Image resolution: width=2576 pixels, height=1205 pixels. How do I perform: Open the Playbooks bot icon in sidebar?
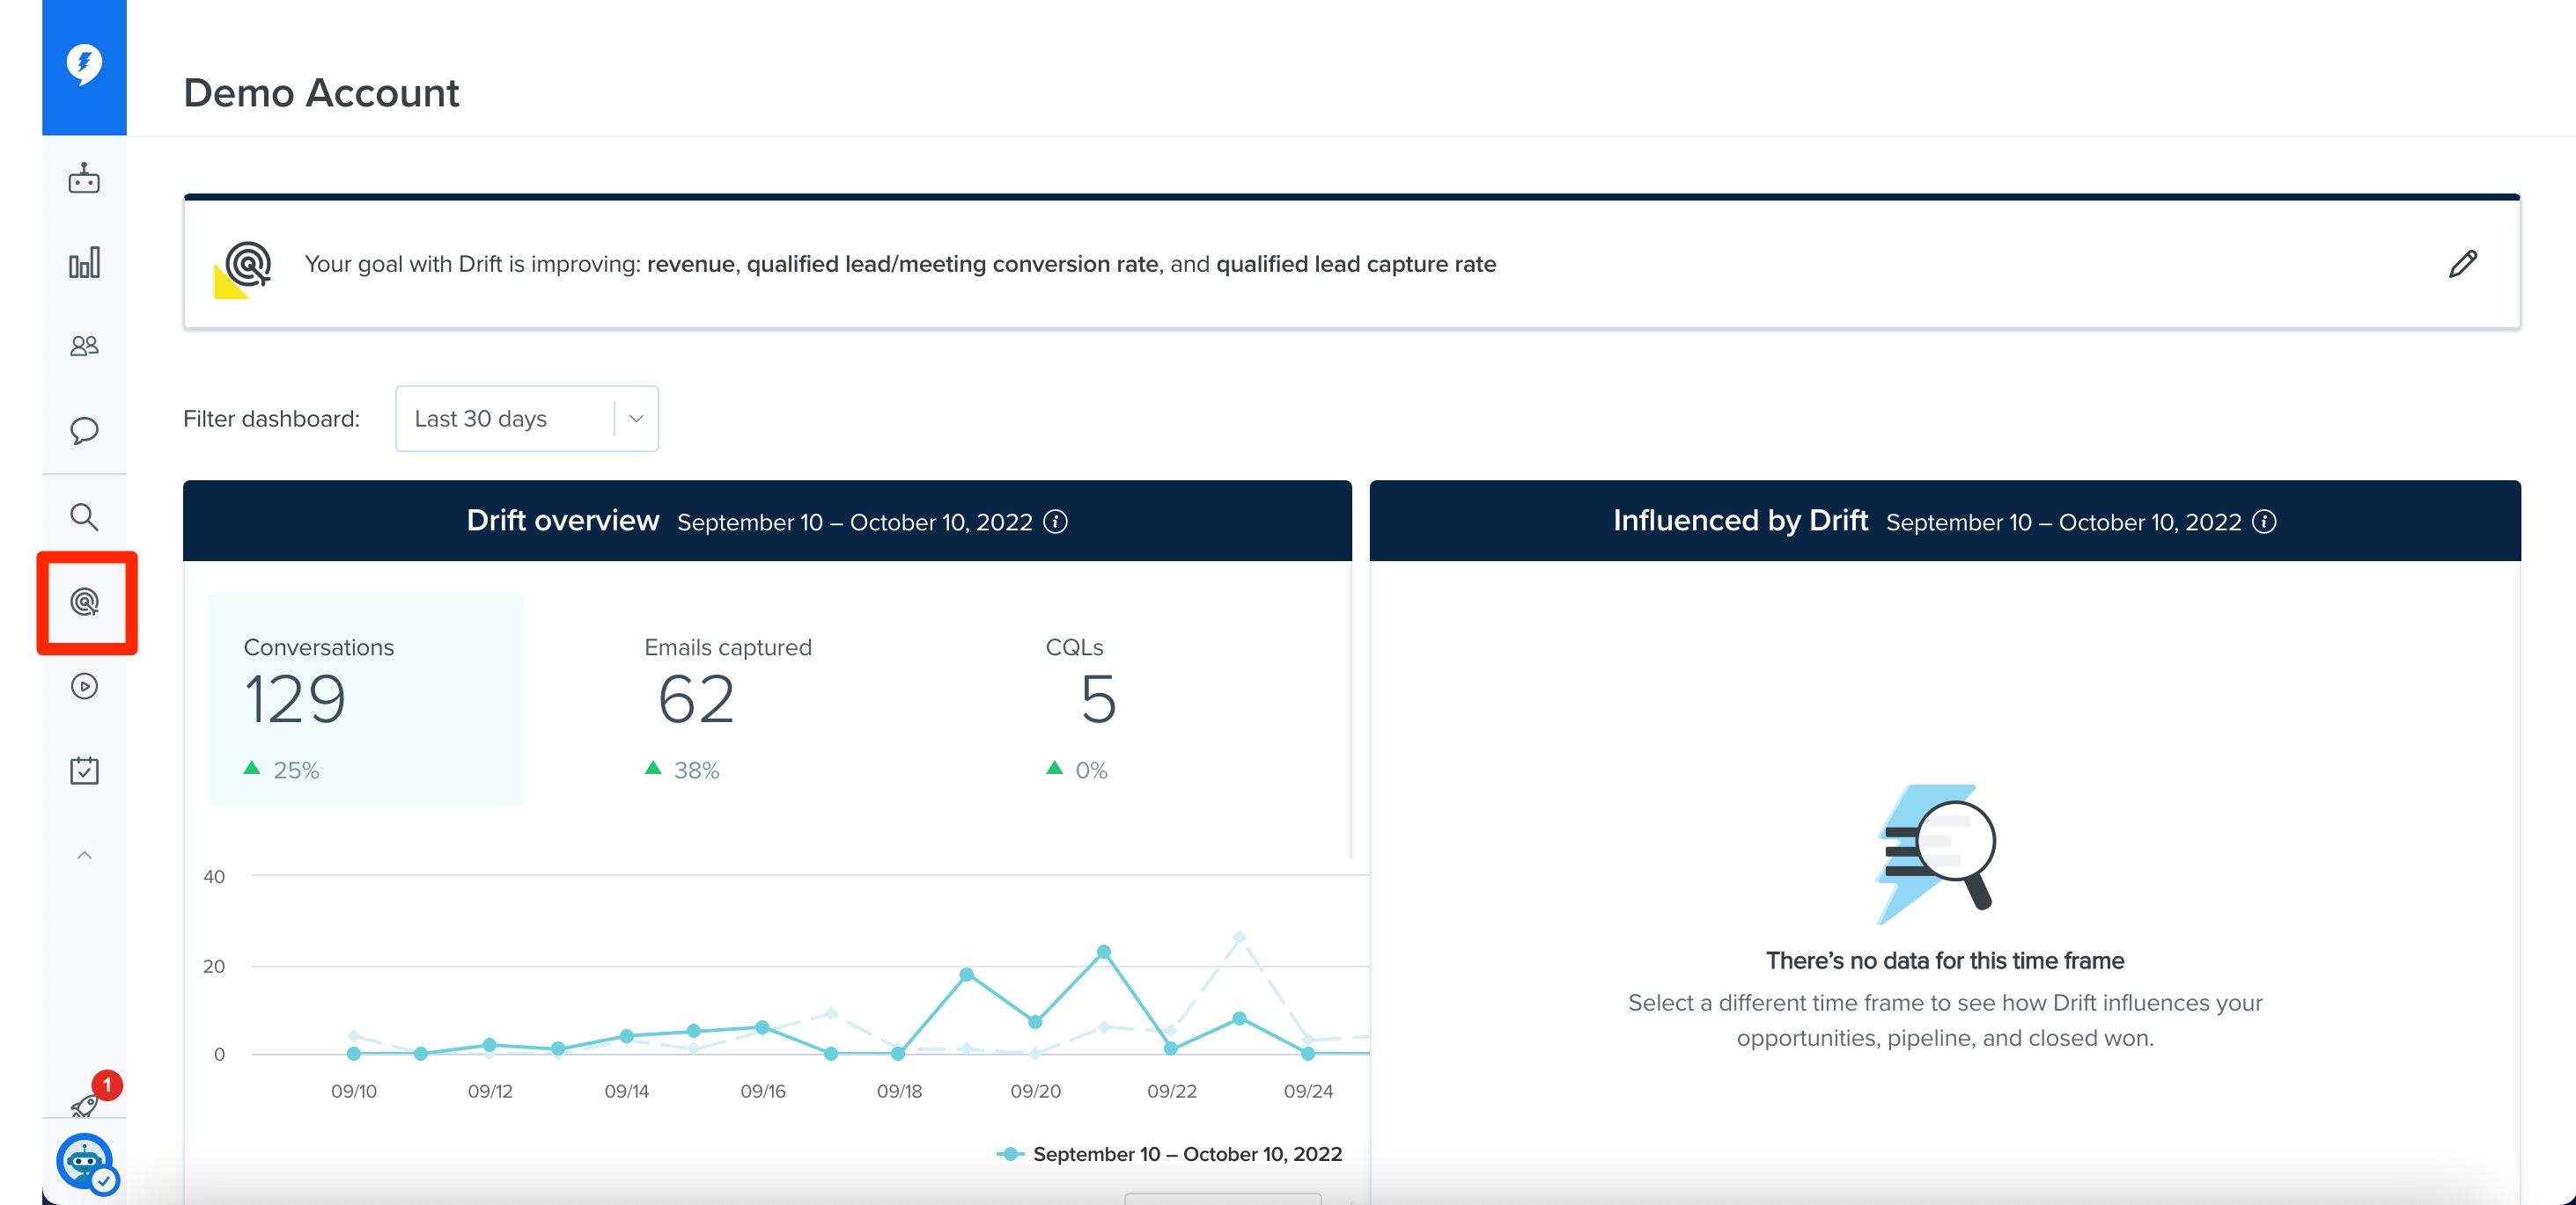tap(84, 179)
